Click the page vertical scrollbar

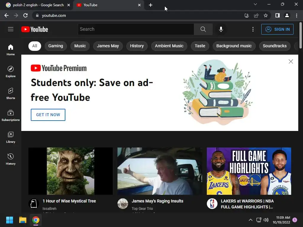tap(301, 35)
